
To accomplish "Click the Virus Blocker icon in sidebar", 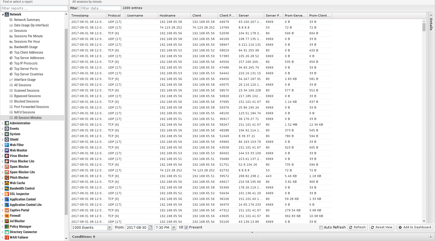I will coord(7,156).
